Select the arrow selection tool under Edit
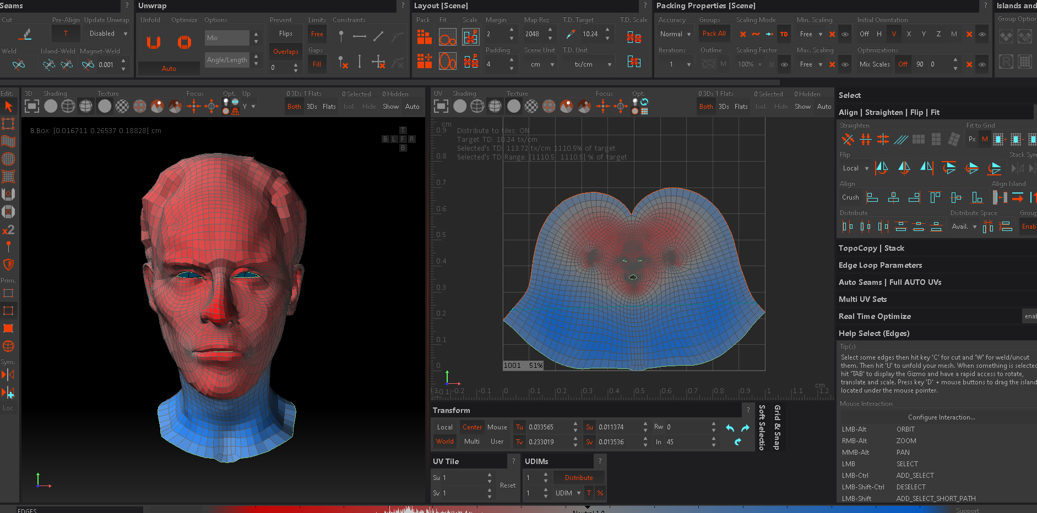Screen dimensions: 1037x513 click(x=8, y=106)
